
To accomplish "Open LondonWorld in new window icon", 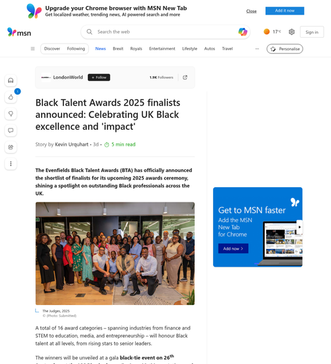I will point(185,77).
